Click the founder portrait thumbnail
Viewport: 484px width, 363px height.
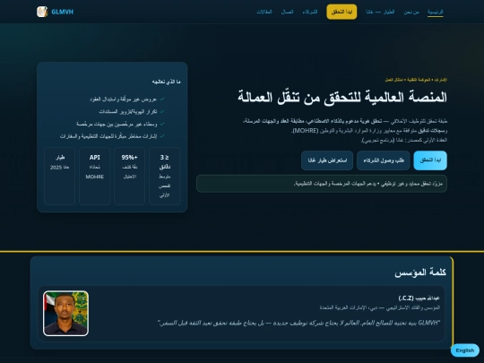tap(65, 313)
